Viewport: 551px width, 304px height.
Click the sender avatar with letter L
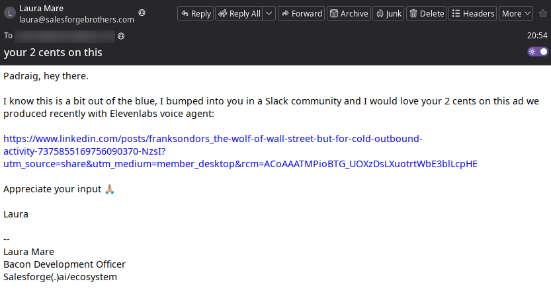[9, 13]
